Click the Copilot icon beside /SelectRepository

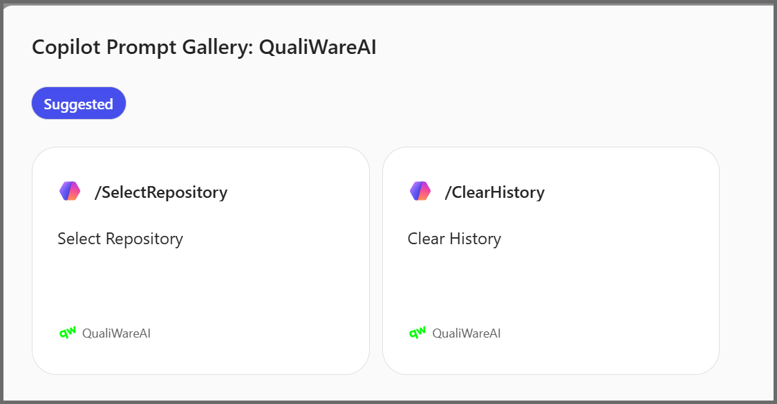click(70, 192)
